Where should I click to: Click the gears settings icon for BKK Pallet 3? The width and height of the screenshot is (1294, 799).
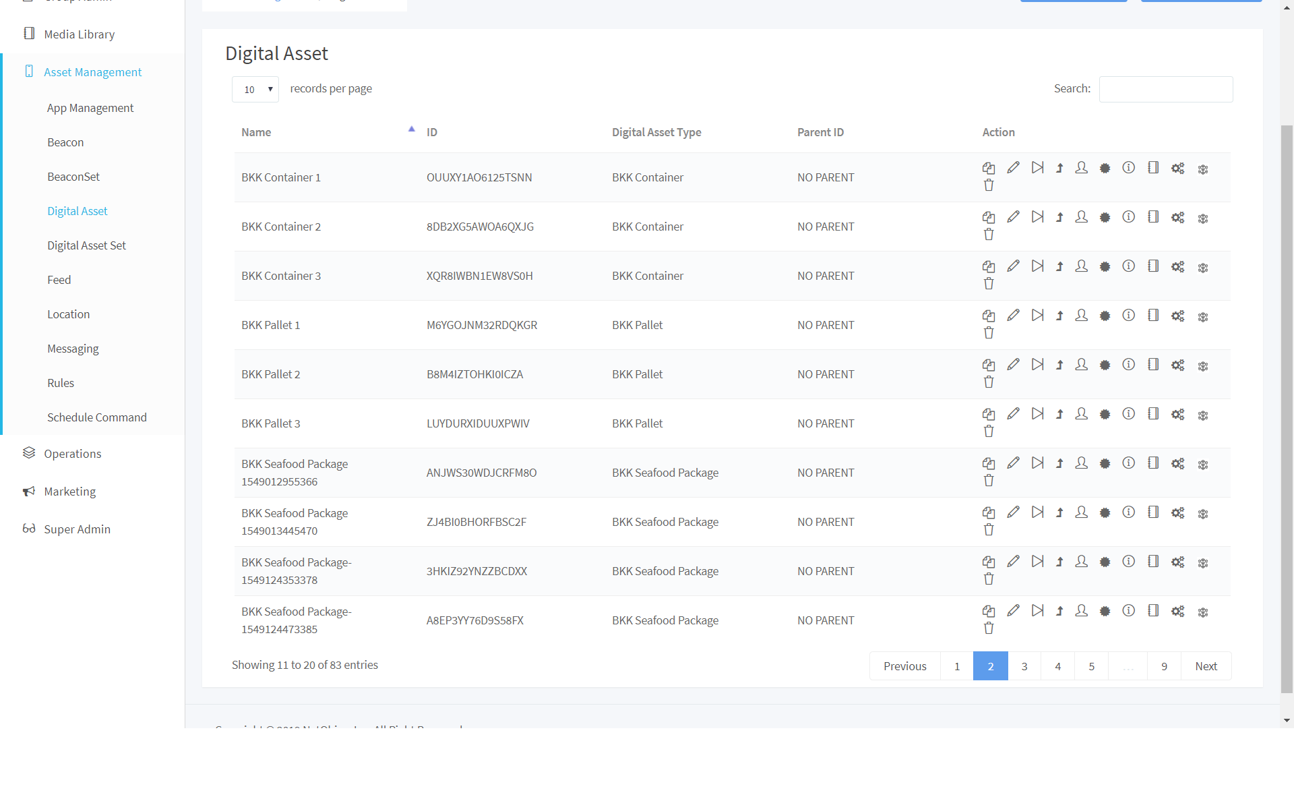[1177, 414]
